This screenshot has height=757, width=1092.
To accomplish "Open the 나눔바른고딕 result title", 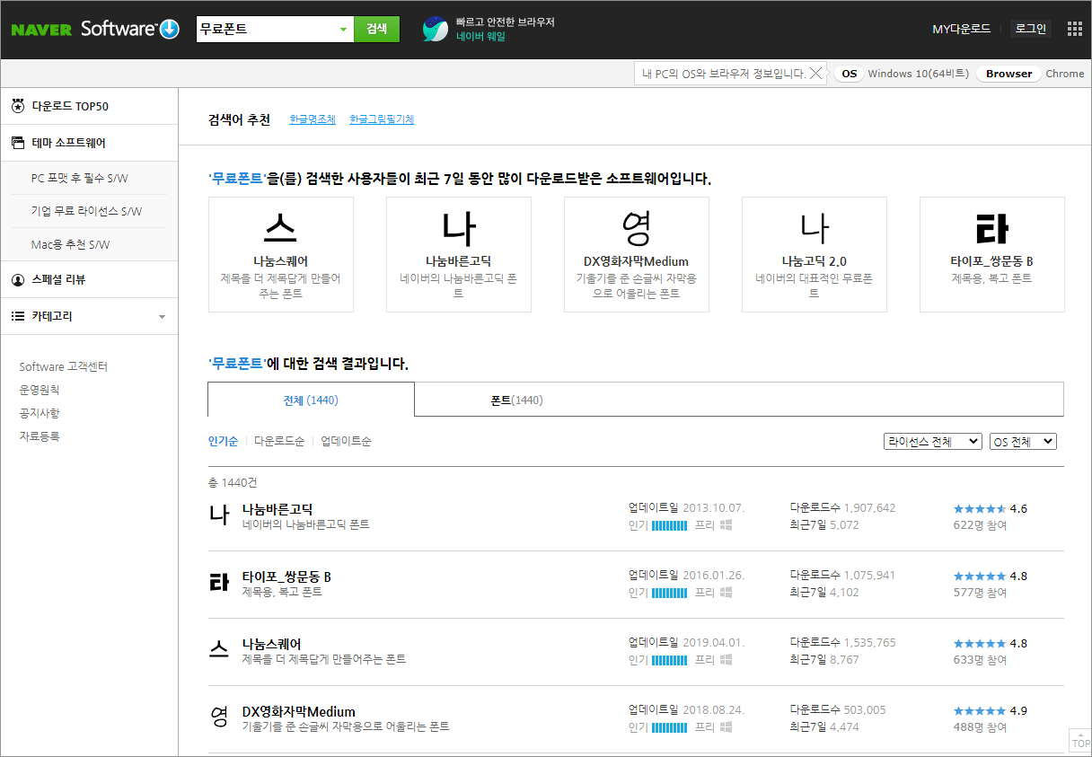I will pos(277,509).
